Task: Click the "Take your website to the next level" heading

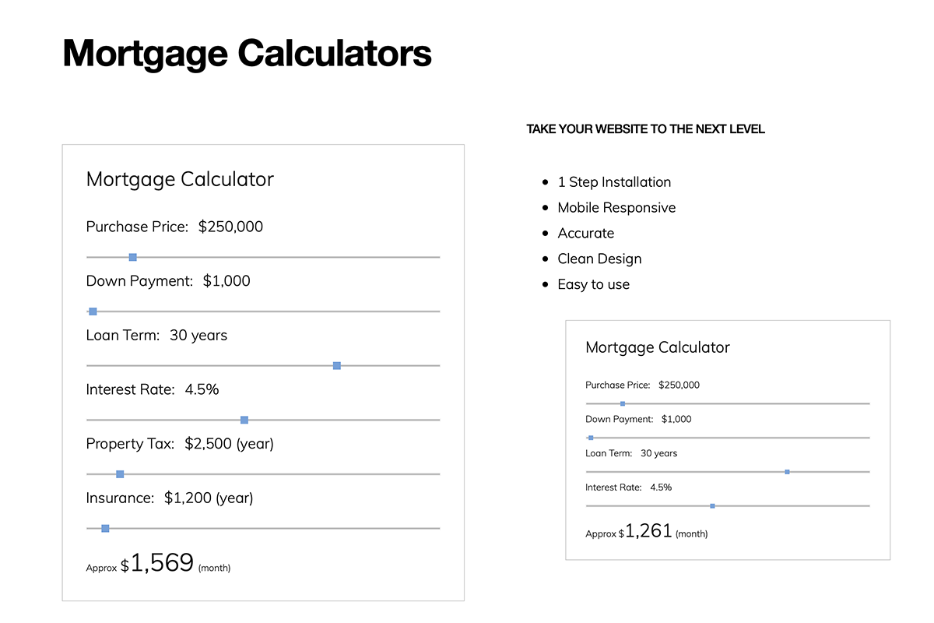Action: point(645,129)
